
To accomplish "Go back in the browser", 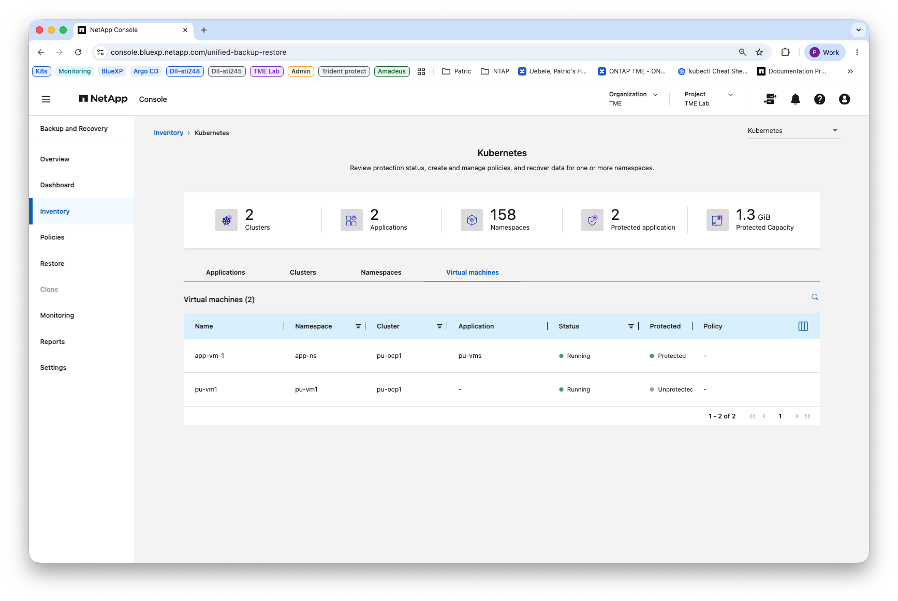I will pyautogui.click(x=41, y=52).
